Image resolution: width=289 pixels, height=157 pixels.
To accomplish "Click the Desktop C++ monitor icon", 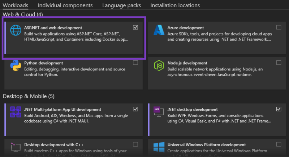I will click(16, 147).
